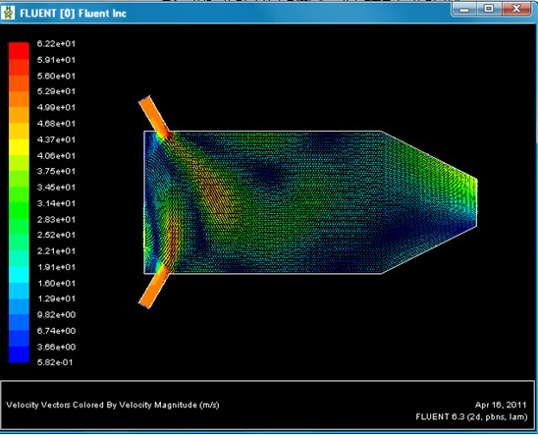The image size is (538, 435).
Task: Click the yellow segment of color legend
Action: click(19, 147)
